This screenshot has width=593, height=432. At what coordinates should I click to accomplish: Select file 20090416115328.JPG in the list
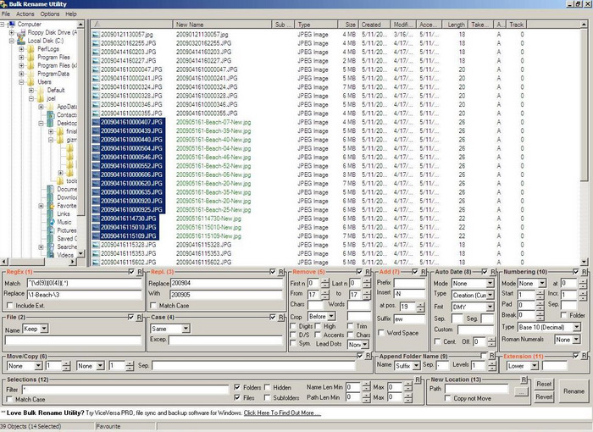tap(128, 245)
